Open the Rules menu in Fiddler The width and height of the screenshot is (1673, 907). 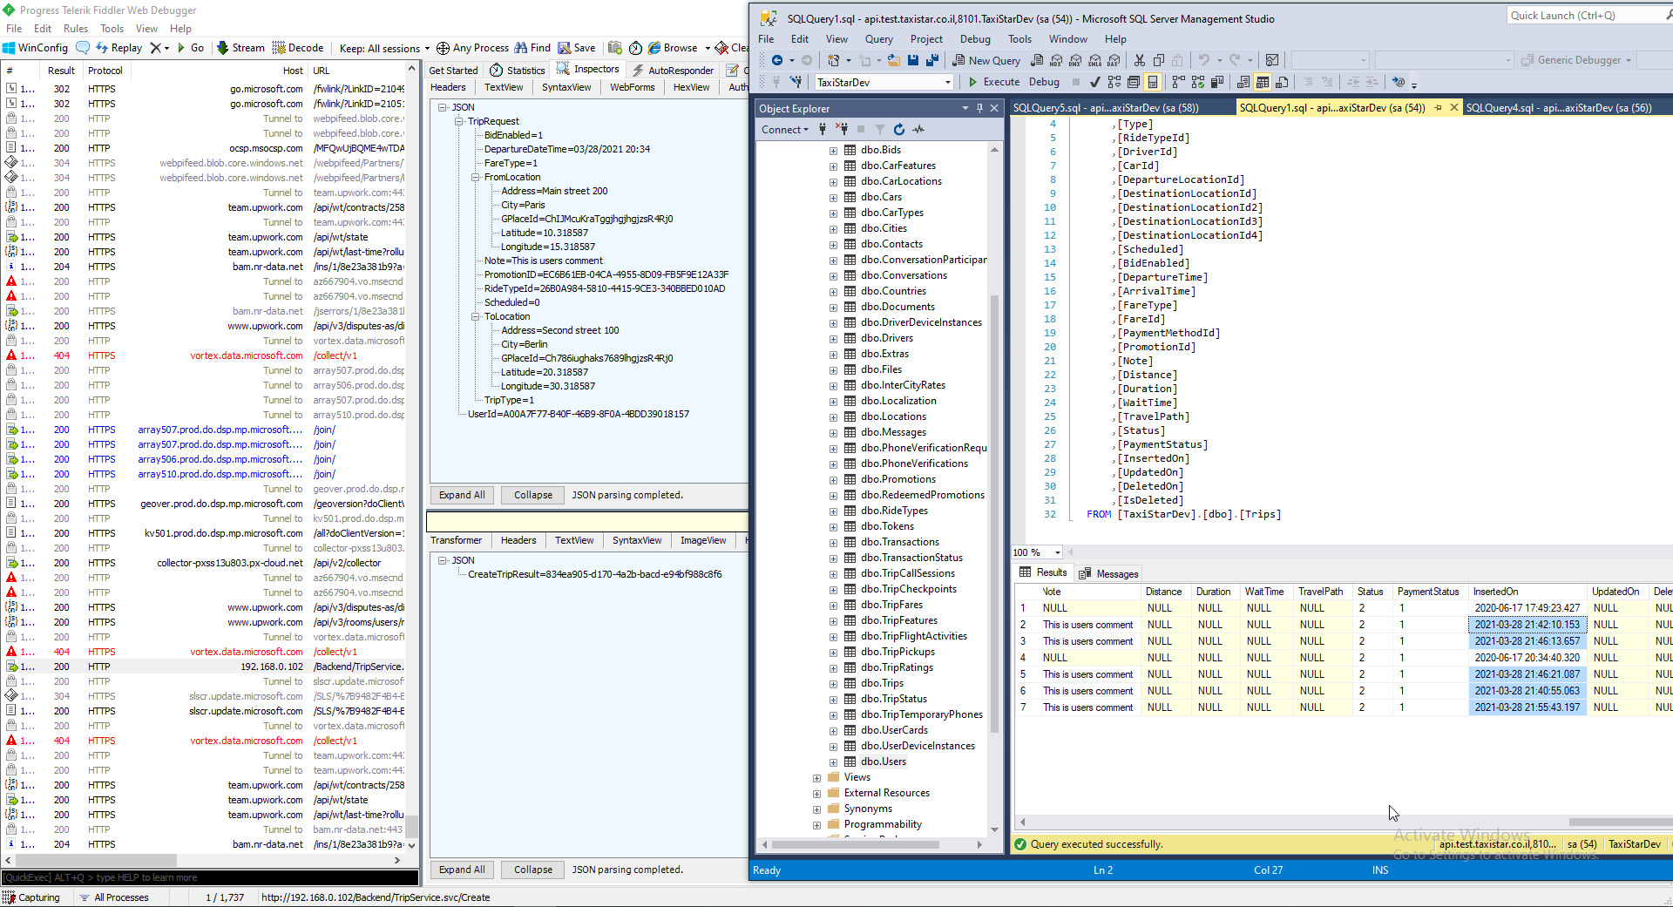[x=76, y=29]
